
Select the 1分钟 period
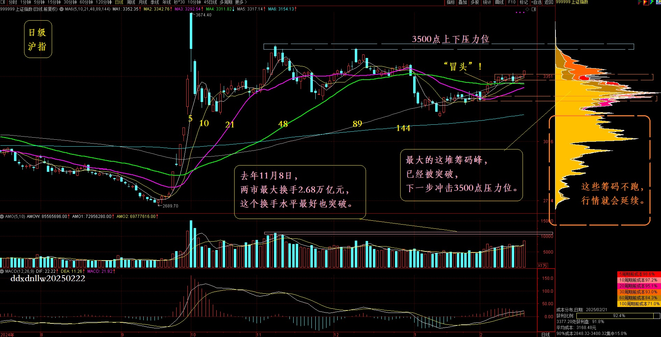pos(26,2)
